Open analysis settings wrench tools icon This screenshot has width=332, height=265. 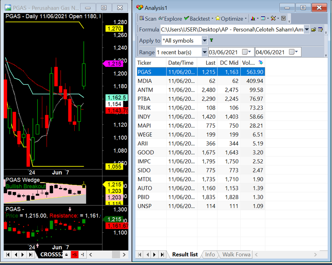273,18
